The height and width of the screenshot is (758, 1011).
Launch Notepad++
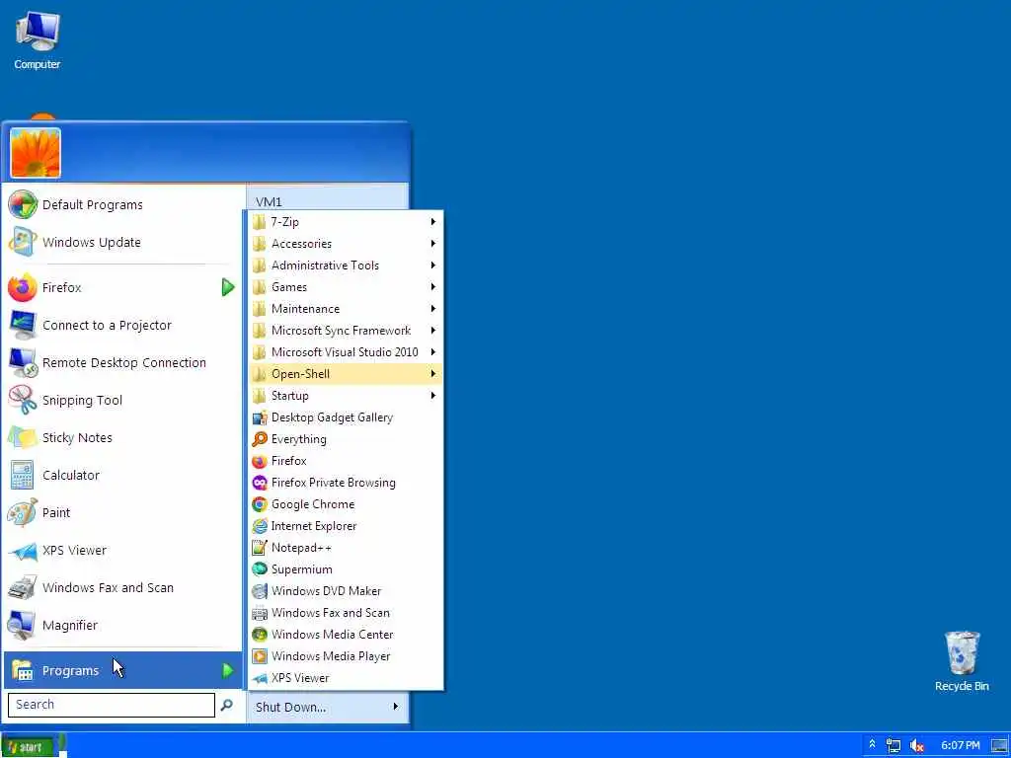pos(346,548)
